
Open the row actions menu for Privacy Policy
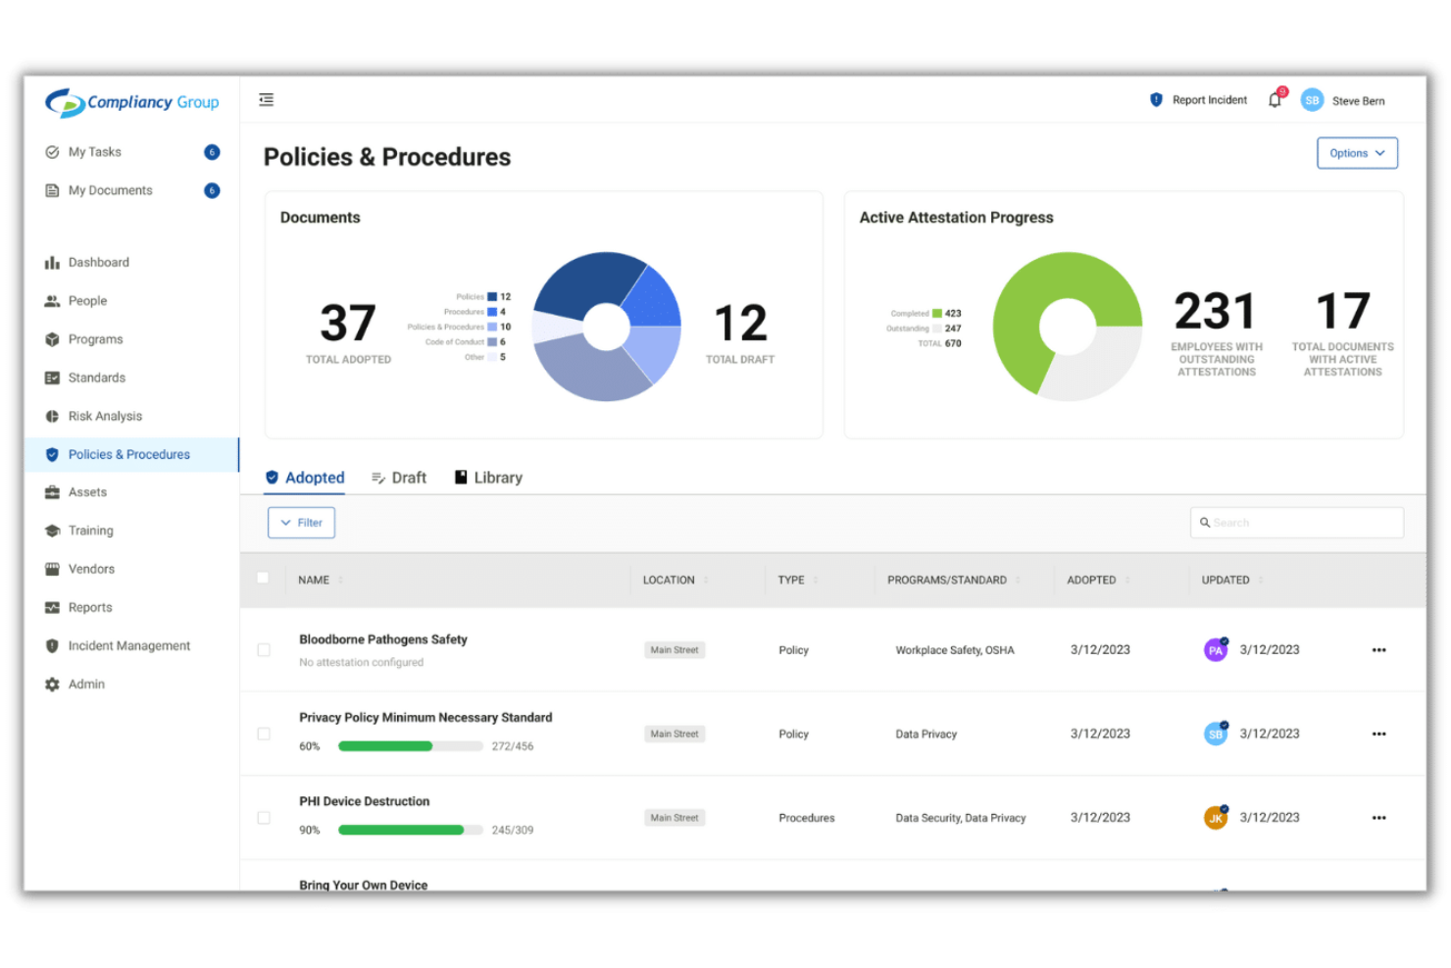click(1379, 734)
